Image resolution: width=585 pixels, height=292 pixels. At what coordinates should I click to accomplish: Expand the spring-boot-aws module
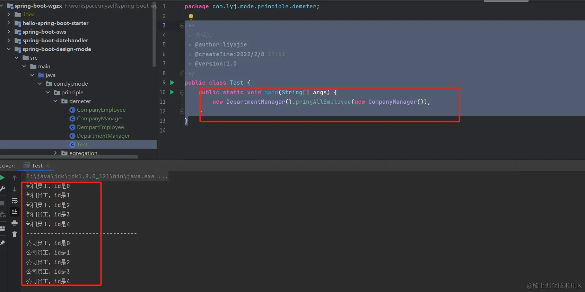click(x=9, y=32)
